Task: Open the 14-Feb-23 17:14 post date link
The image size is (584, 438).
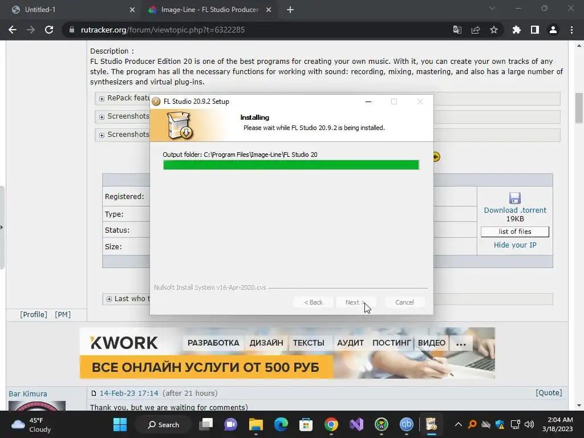Action: [129, 394]
